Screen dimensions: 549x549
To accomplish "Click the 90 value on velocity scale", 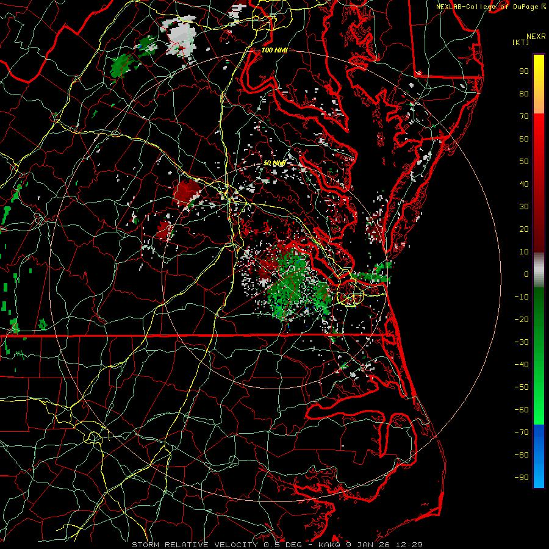I will [524, 71].
